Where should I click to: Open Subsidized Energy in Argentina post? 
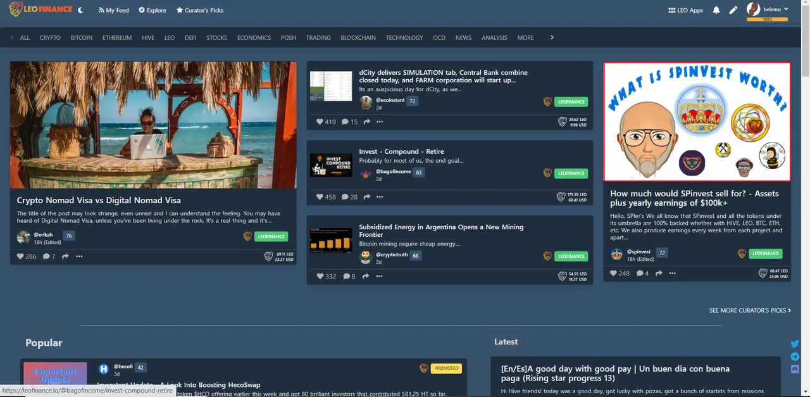tap(441, 230)
